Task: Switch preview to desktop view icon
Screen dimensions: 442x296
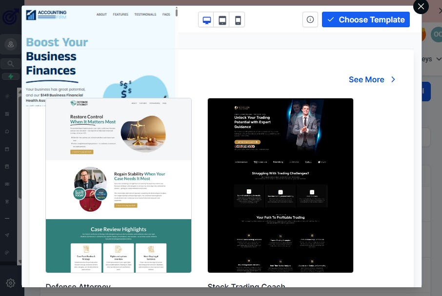Action: (206, 19)
